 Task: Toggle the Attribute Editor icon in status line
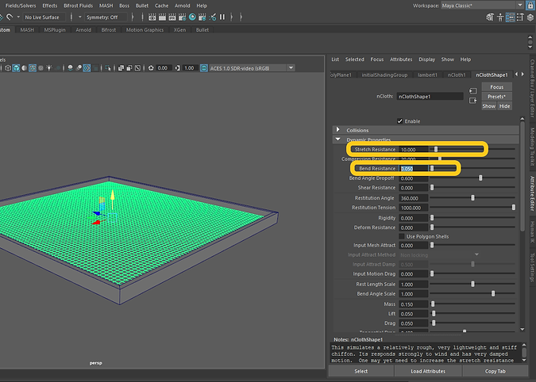510,17
